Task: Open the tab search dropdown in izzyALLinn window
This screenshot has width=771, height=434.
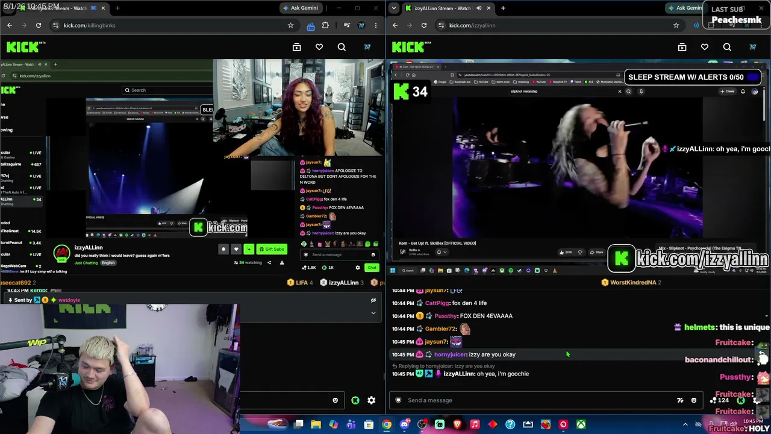Action: click(x=393, y=8)
